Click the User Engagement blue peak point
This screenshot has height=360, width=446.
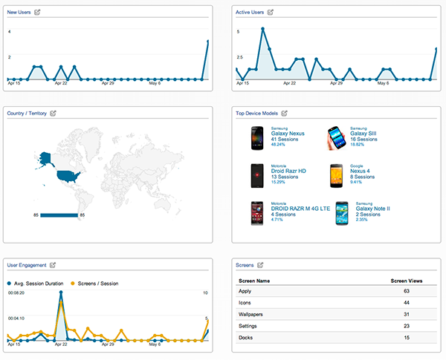(61, 292)
